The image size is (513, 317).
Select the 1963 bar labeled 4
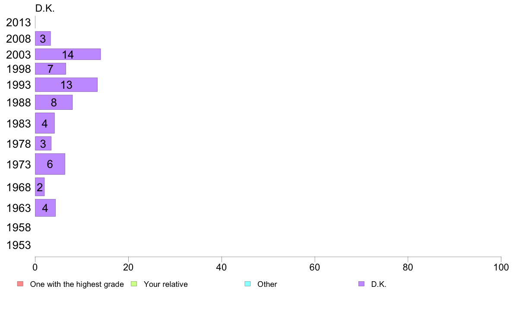coord(45,208)
